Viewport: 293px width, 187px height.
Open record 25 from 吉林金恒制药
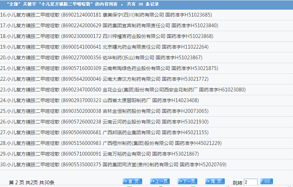point(104,111)
